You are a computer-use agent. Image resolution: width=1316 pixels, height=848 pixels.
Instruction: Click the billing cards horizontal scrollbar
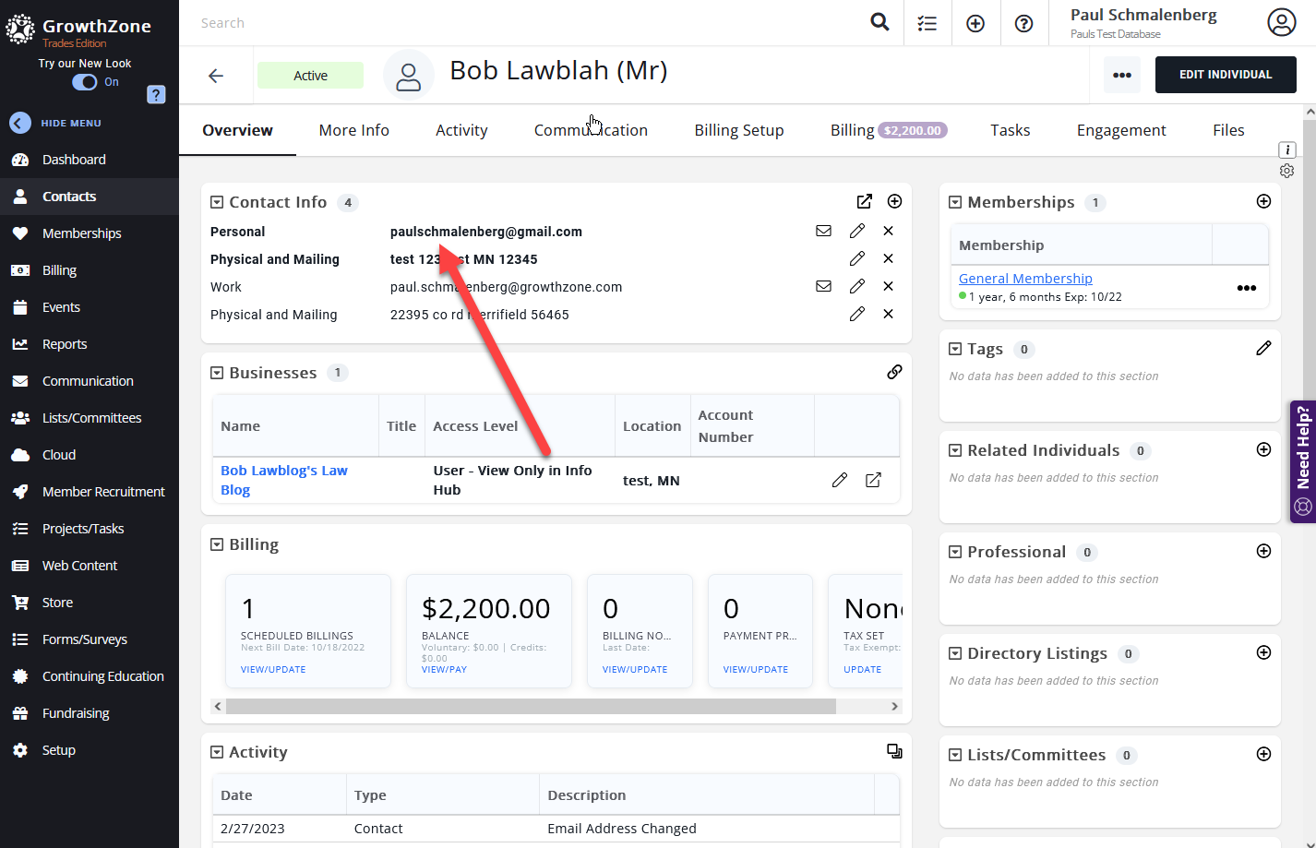click(531, 706)
